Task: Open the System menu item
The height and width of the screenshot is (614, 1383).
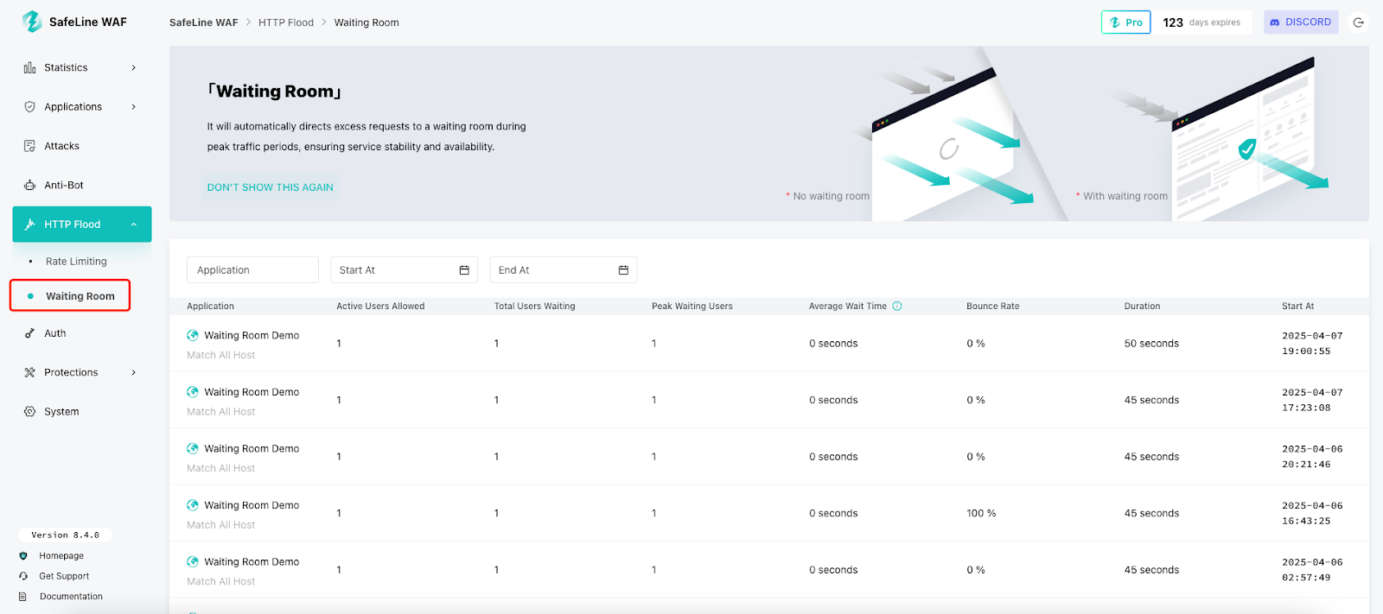Action: [81, 412]
